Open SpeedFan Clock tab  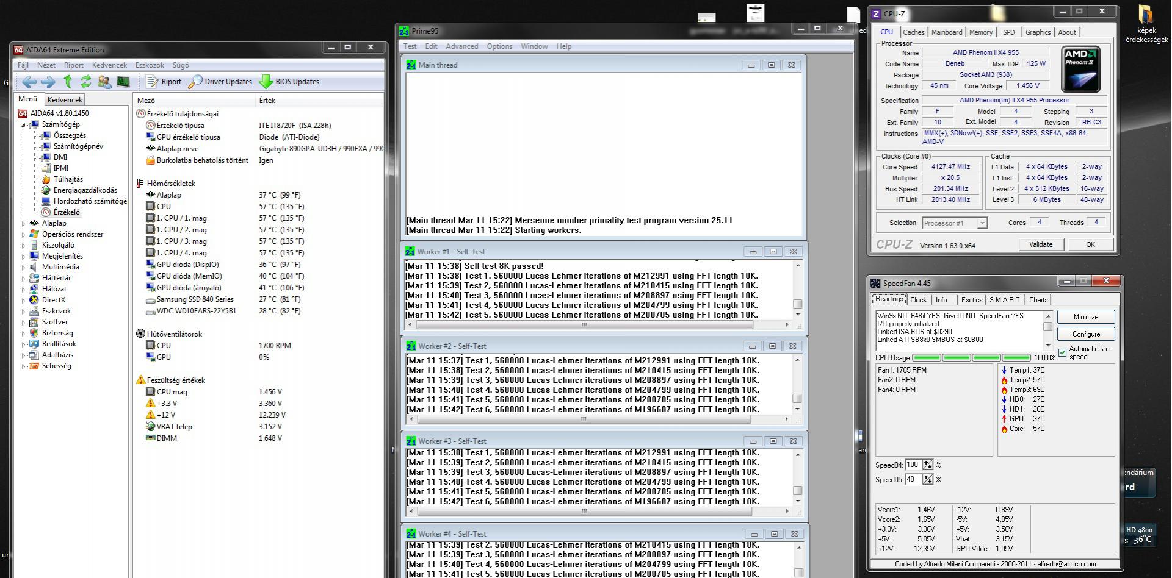pos(918,300)
